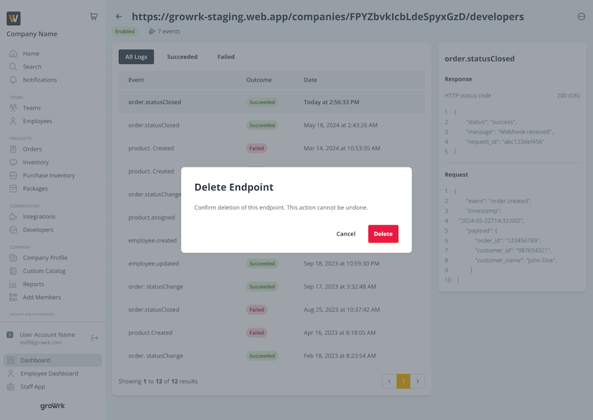593x420 pixels.
Task: Confirm deletion with the Delete button
Action: pyautogui.click(x=383, y=233)
